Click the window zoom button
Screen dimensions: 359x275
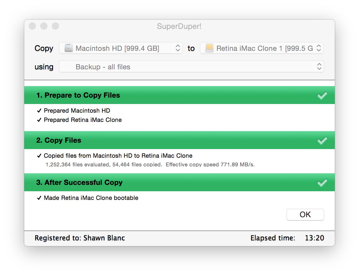(55, 26)
